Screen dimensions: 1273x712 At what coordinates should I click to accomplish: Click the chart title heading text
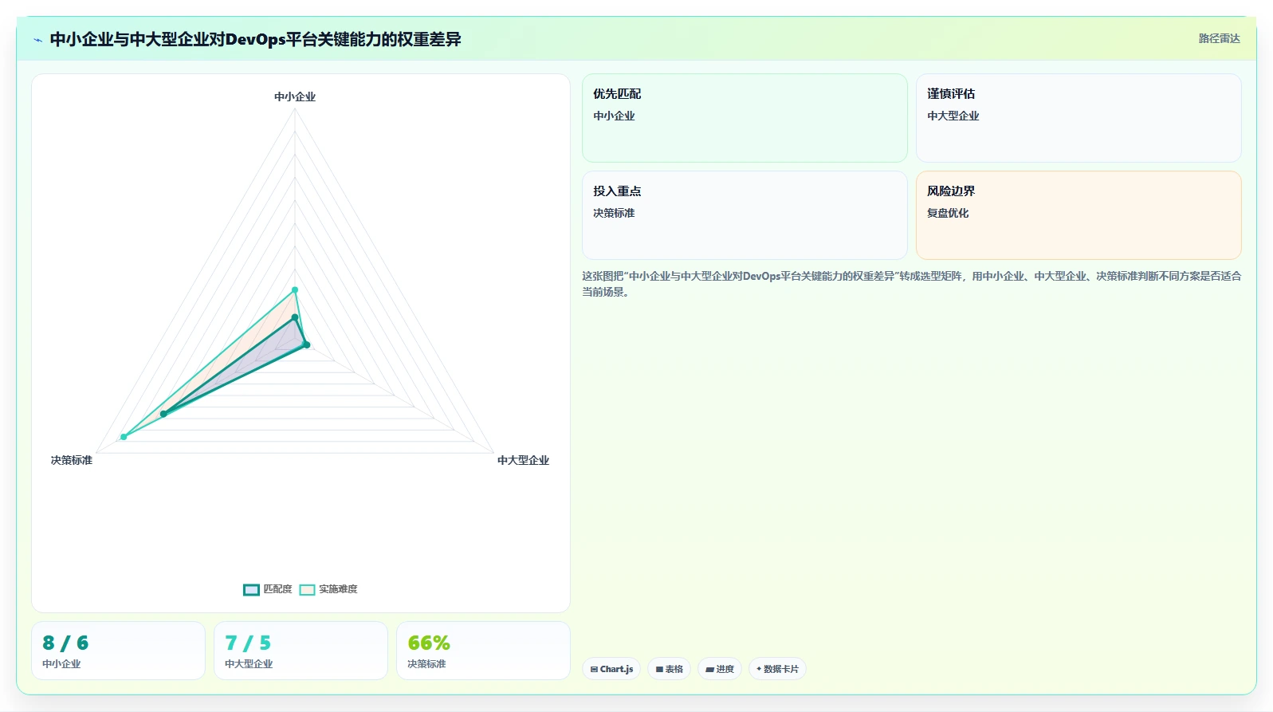(x=255, y=39)
